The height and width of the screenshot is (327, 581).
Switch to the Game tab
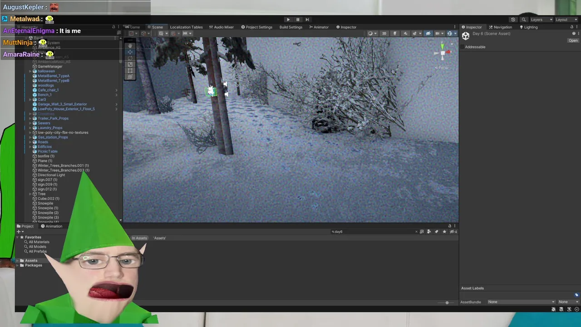[x=133, y=27]
